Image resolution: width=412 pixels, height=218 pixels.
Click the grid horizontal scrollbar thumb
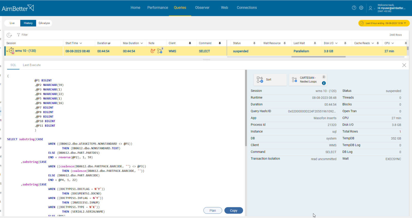pyautogui.click(x=318, y=57)
